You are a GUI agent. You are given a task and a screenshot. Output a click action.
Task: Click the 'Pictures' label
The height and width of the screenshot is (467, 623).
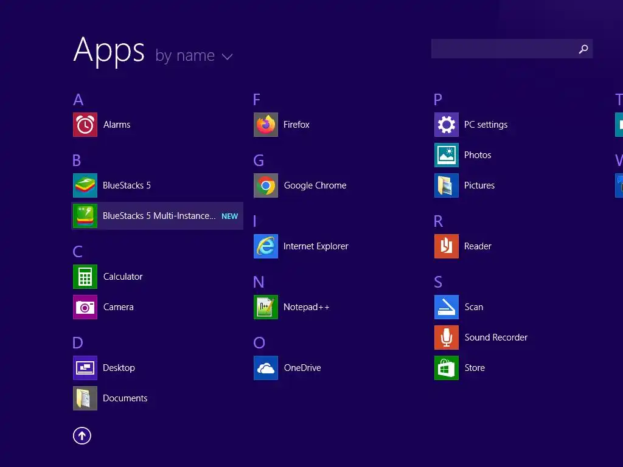pos(479,185)
